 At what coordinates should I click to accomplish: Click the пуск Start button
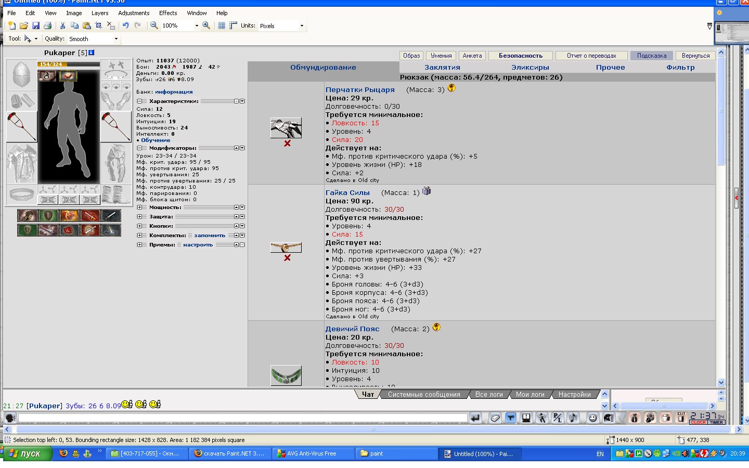tap(28, 453)
